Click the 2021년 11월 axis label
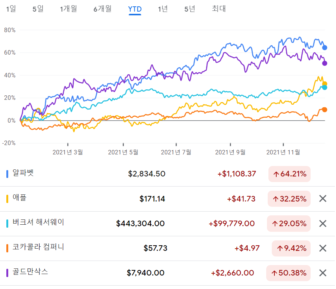This screenshot has height=289, width=336. (283, 152)
